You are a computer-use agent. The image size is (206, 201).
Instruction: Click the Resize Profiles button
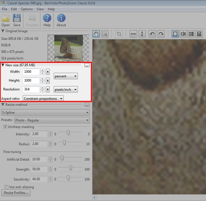[x=16, y=193]
